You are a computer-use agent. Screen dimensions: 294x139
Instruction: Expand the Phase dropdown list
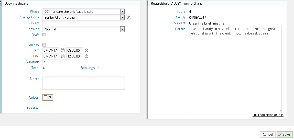click(x=122, y=11)
